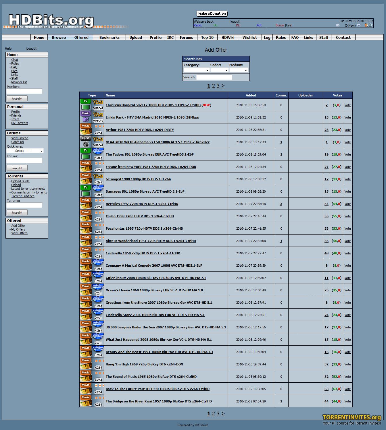
Task: Click the x.264 icon for Hercules 1997
Action: (98, 204)
